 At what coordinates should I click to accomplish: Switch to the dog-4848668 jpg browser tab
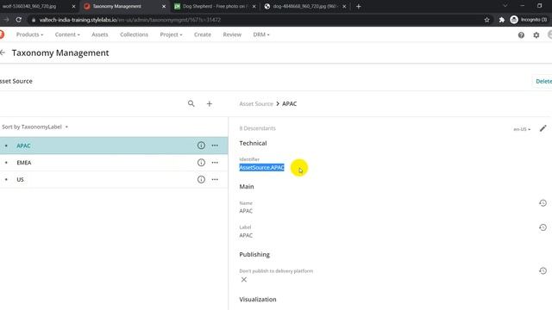coord(304,6)
